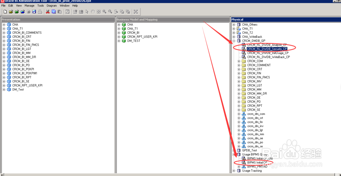Click the Print toolbar icon
Viewport: 341px width, 176px height.
pos(40,12)
